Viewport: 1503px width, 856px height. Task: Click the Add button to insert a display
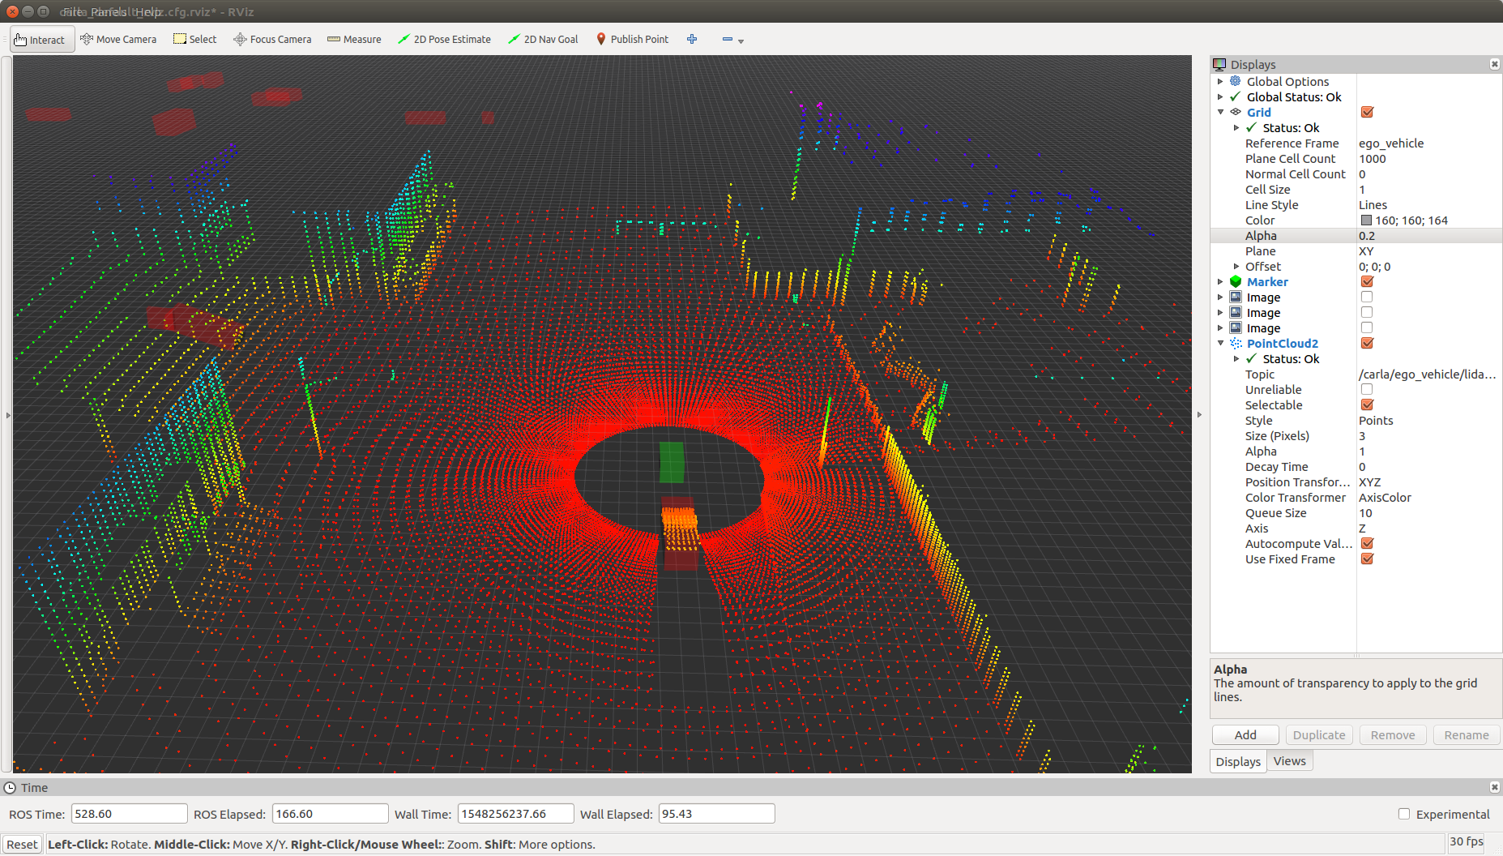pos(1245,734)
